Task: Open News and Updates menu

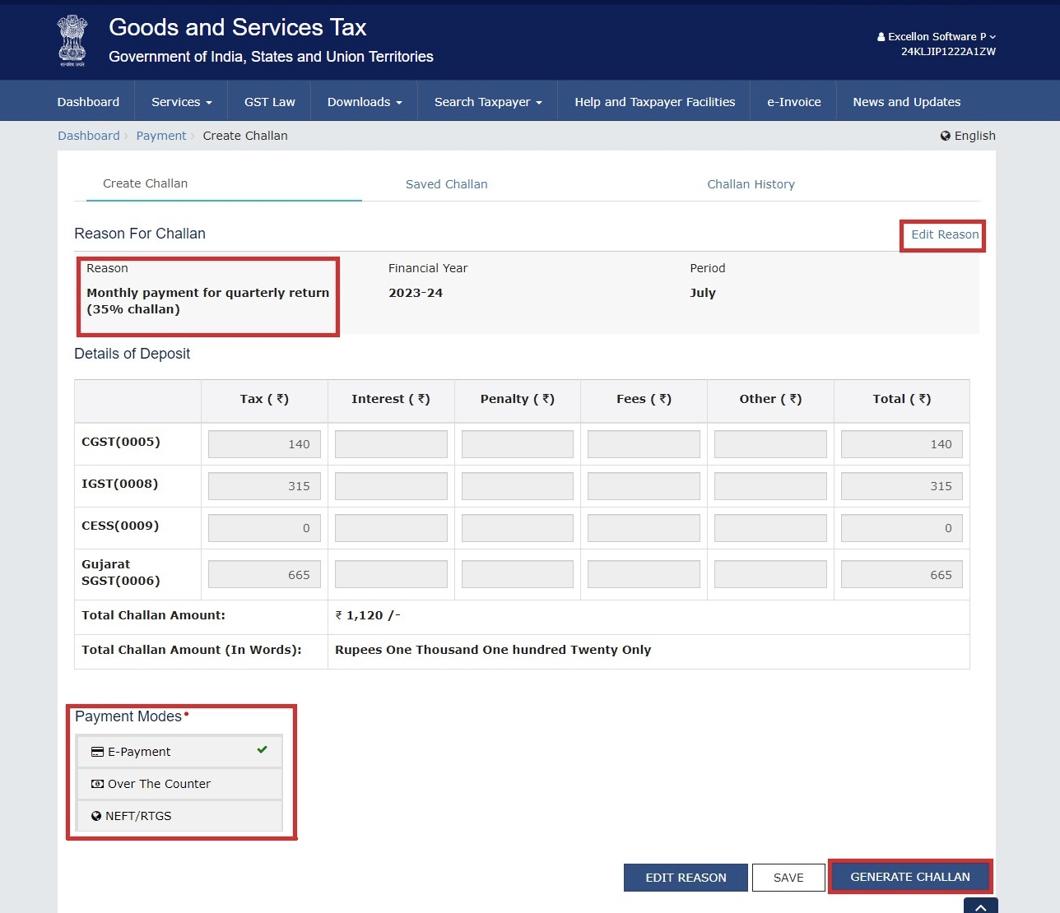Action: tap(907, 102)
